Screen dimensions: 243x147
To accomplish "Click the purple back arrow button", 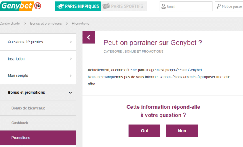I will point(89,37).
